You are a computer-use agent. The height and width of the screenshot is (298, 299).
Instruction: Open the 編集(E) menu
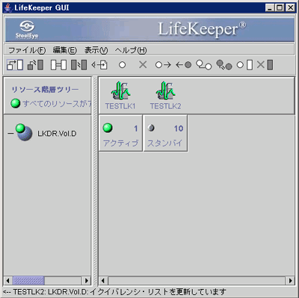[x=65, y=50]
